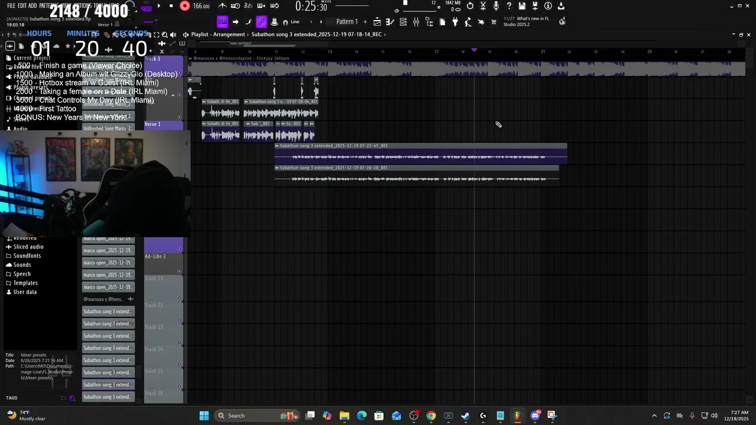Open Google Chrome from the taskbar
The height and width of the screenshot is (425, 756).
pyautogui.click(x=431, y=416)
